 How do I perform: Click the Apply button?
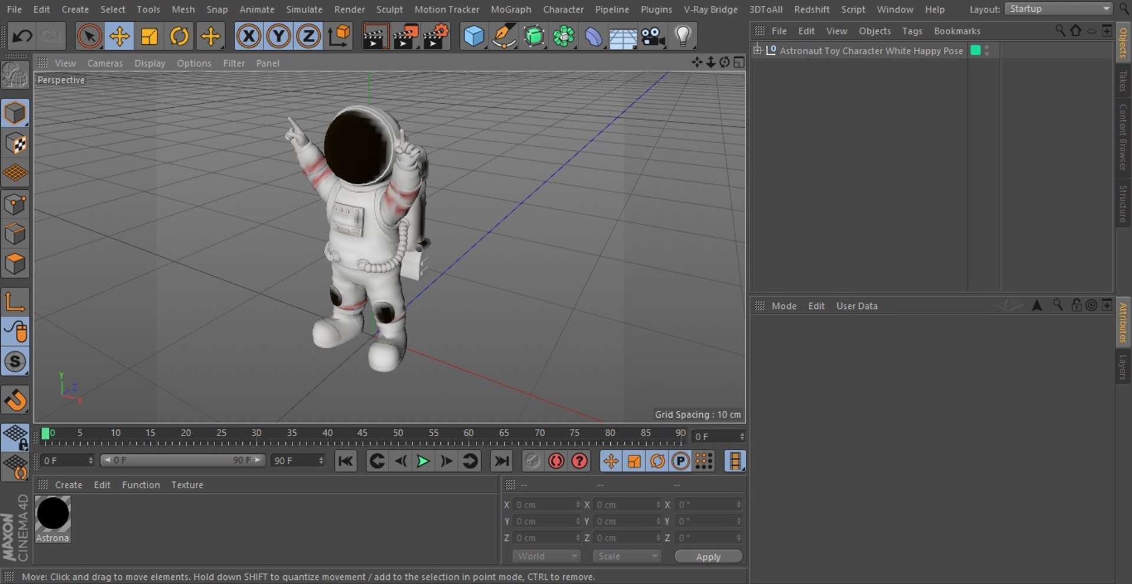(x=708, y=557)
